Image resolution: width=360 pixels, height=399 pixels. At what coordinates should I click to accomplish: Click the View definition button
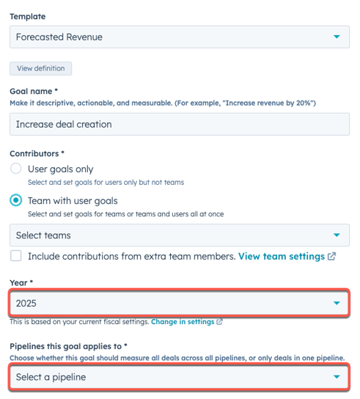pyautogui.click(x=41, y=68)
